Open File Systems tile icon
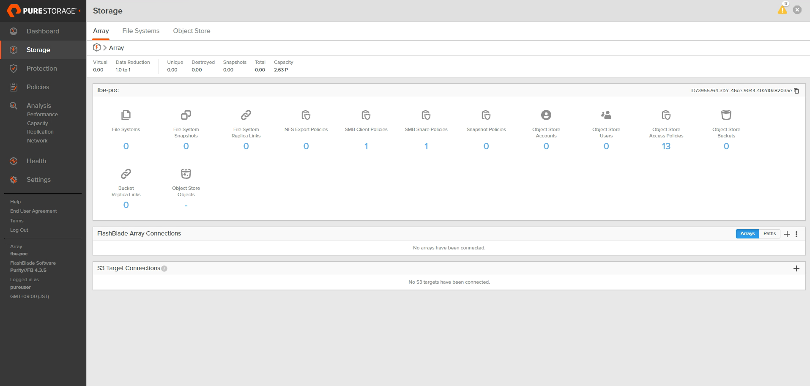 point(126,115)
